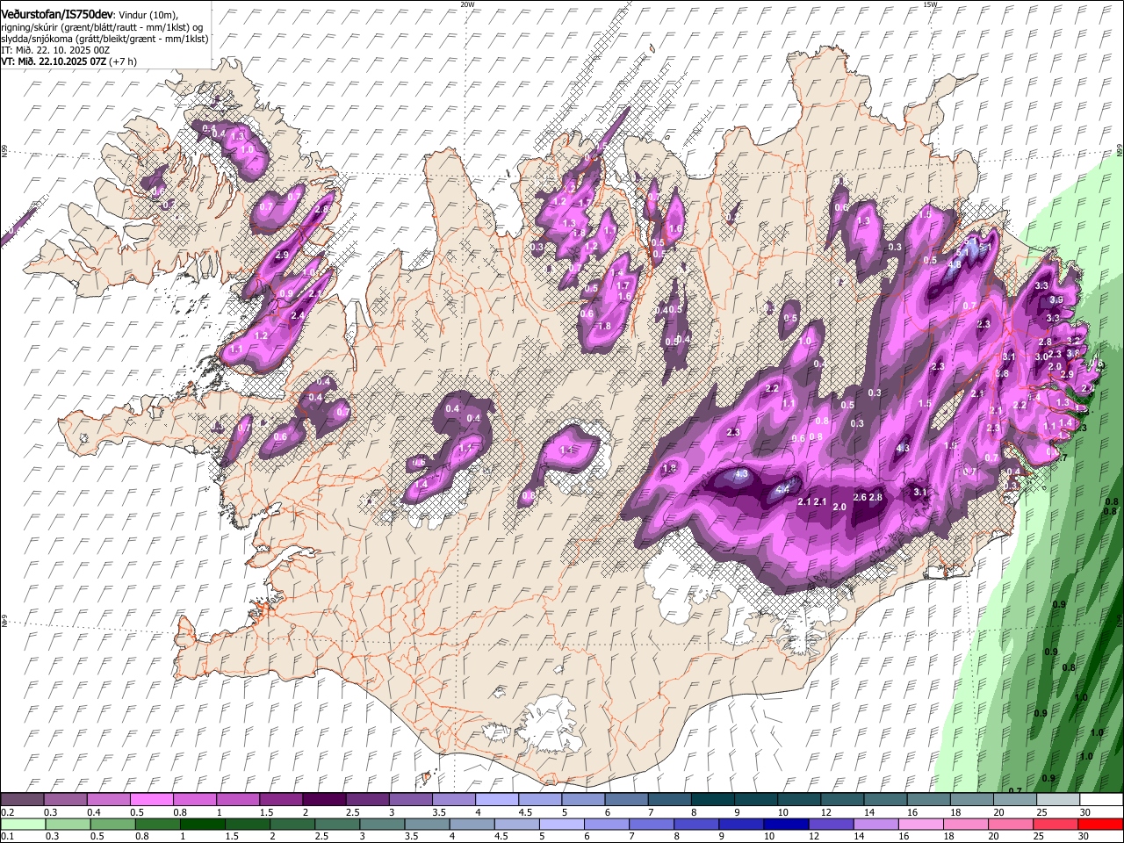Viewport: 1124px width, 843px height.
Task: Click the '(+7 h)' forecast offset text
Action: pos(123,61)
